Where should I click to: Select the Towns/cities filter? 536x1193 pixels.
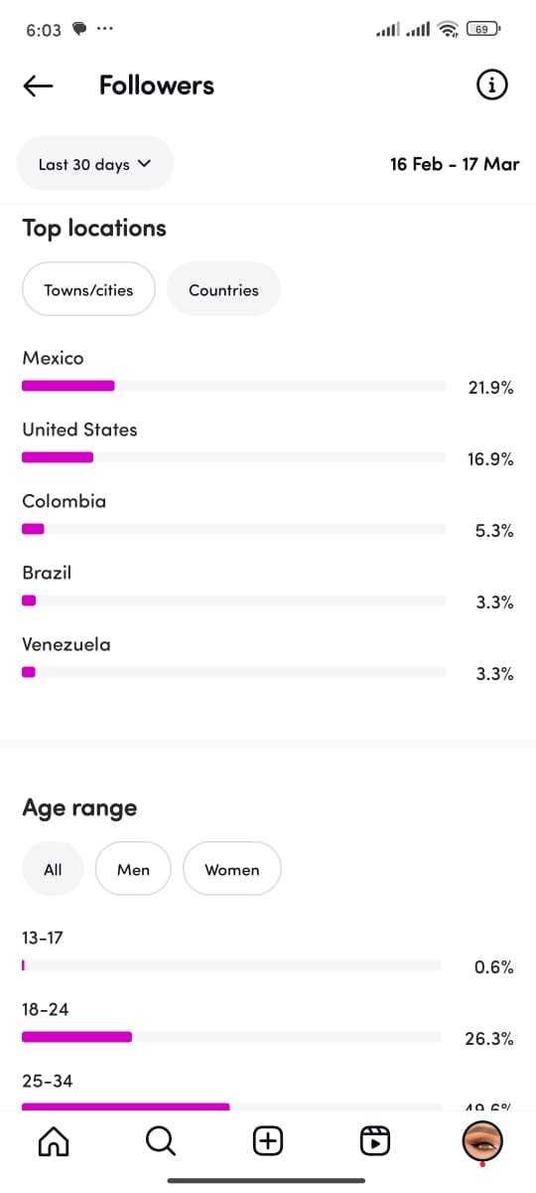(88, 289)
